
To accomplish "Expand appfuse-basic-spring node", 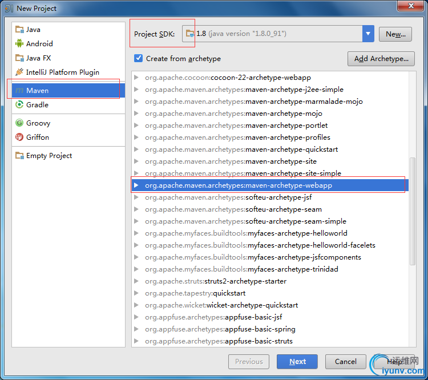I will pos(136,329).
